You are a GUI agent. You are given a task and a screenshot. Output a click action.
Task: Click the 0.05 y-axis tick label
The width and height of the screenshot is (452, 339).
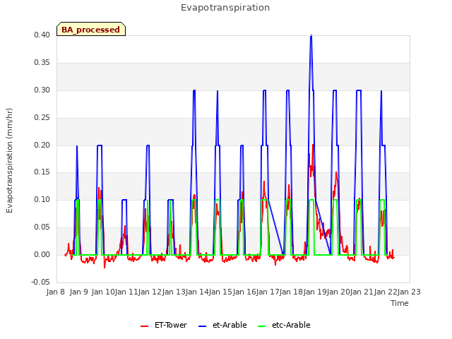coord(42,227)
